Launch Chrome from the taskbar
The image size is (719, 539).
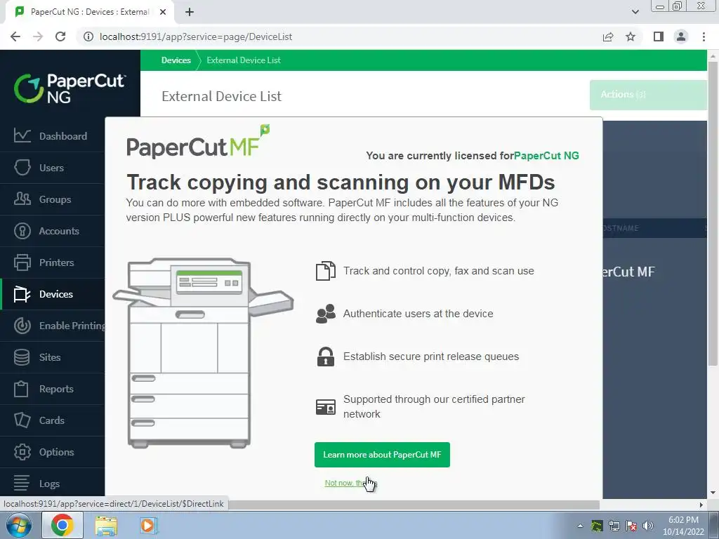point(62,525)
